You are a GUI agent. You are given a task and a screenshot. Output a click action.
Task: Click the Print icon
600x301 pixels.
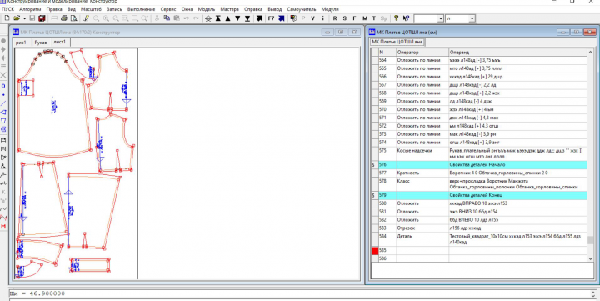64,18
